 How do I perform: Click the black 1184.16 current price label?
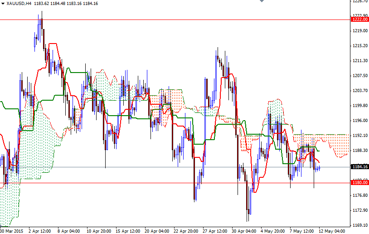(x=359, y=167)
